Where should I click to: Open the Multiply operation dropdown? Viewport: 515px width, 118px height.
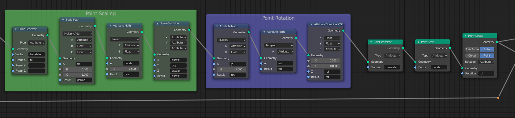click(x=231, y=40)
